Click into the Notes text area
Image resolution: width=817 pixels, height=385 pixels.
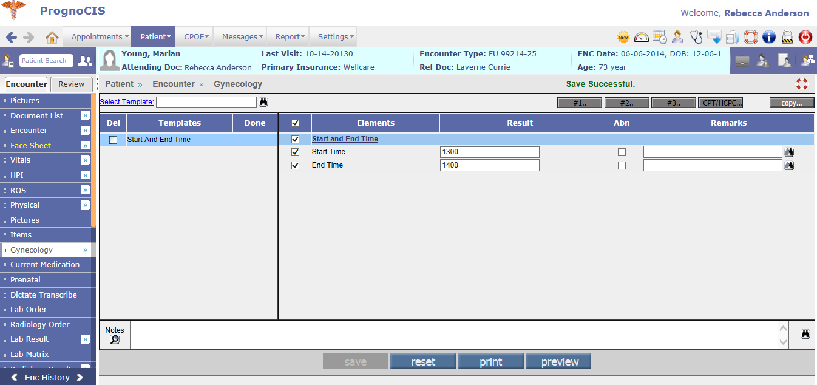pyautogui.click(x=454, y=335)
